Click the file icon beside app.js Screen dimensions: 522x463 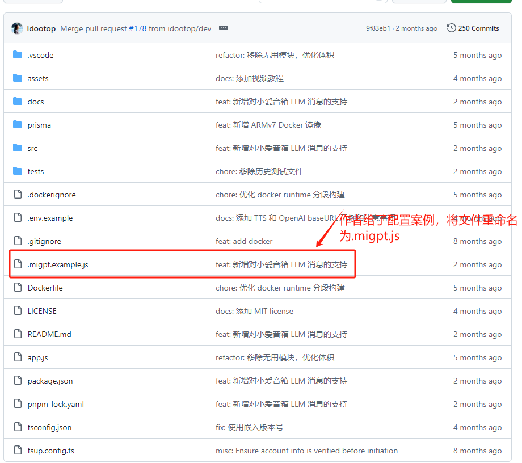(x=17, y=357)
